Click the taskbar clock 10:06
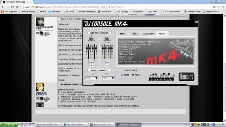Screen dimensions: 226x127 221,124
